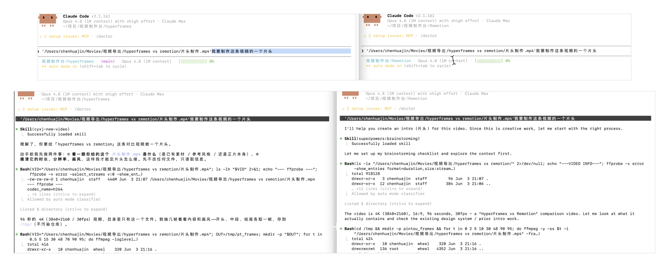Click the Claude mascot logo beside Remotion v2.1.161 header

coord(372,20)
